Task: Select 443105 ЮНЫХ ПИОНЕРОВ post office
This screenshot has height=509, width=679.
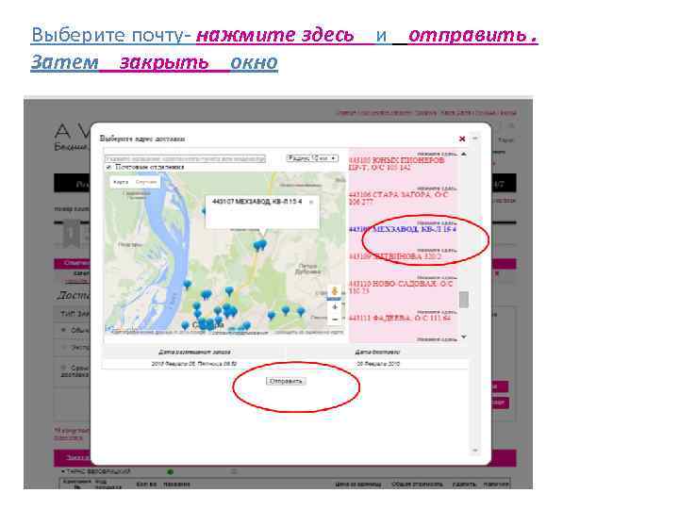Action: tap(397, 164)
